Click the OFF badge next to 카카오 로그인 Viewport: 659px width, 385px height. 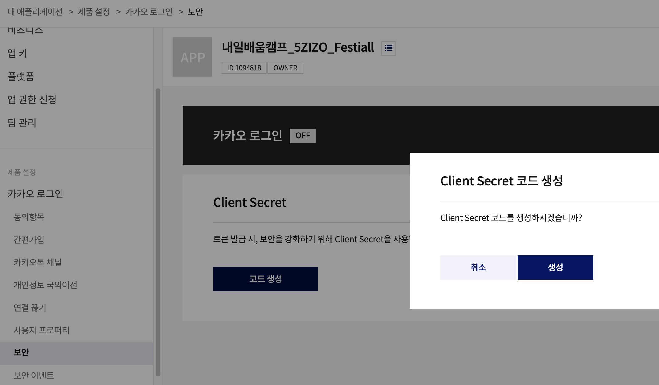point(303,136)
